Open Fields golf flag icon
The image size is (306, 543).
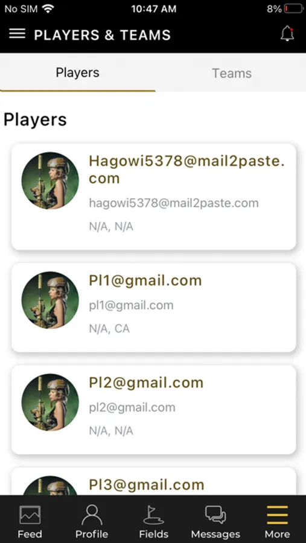[x=153, y=515]
